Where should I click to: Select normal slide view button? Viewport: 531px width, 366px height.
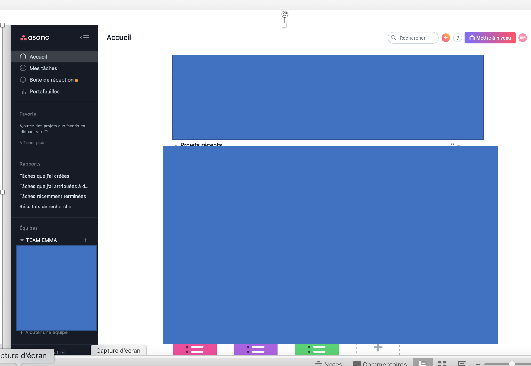[423, 363]
